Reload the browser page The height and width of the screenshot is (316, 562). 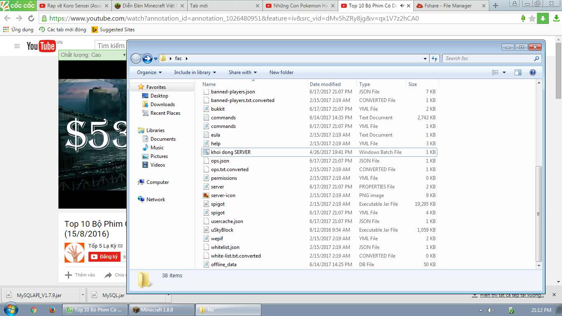pyautogui.click(x=31, y=19)
